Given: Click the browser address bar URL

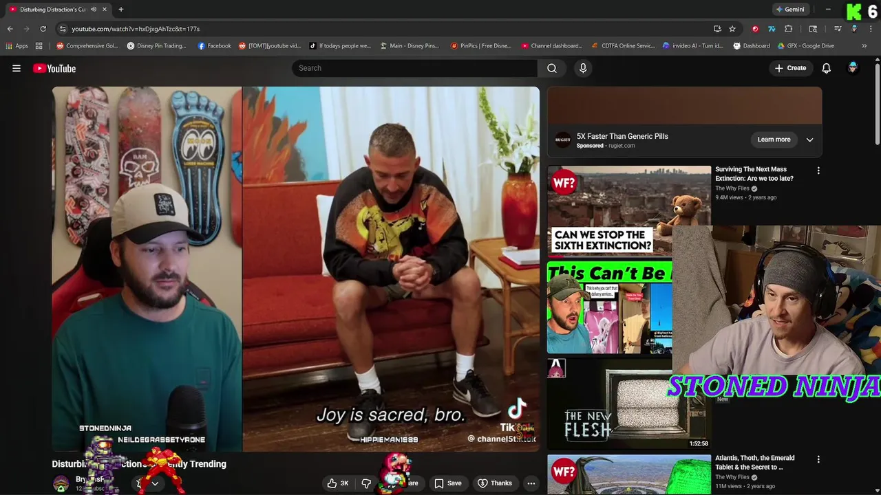Looking at the screenshot, I should coord(136,29).
